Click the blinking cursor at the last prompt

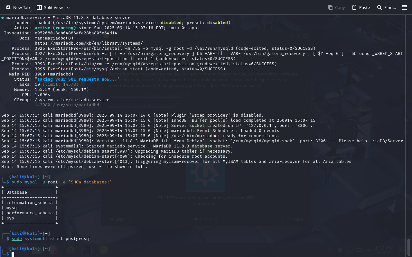click(x=13, y=254)
